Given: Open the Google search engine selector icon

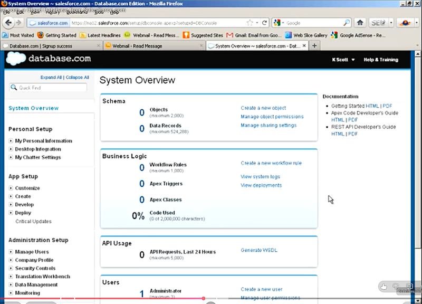Looking at the screenshot, I should 276,23.
